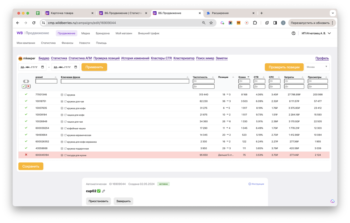Open the help question mark icon
Image resolution: width=350 pixels, height=223 pixels.
[x=293, y=33]
